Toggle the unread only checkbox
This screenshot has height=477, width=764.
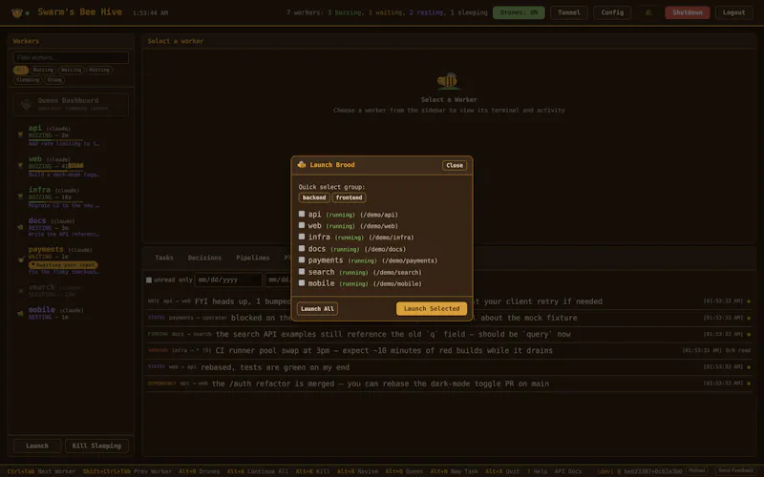pyautogui.click(x=149, y=280)
